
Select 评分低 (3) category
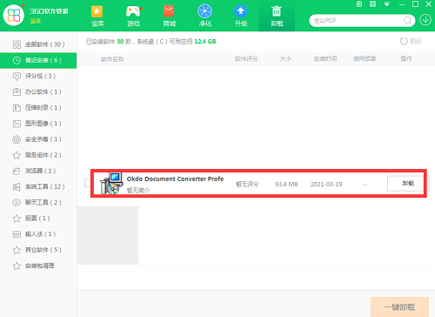pos(38,76)
